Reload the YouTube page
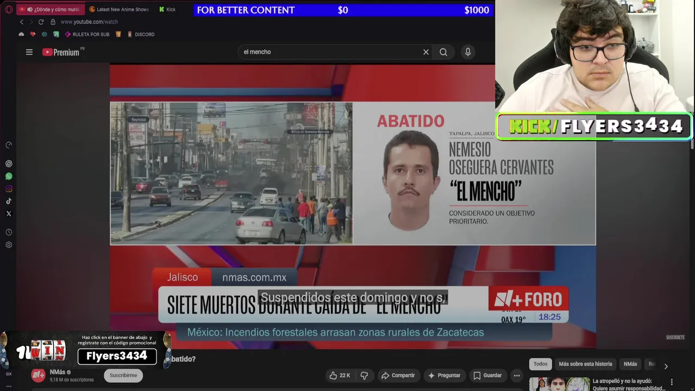This screenshot has width=695, height=391. (x=41, y=22)
